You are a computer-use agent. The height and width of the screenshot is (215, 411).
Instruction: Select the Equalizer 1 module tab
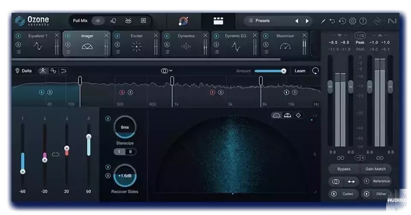click(37, 44)
